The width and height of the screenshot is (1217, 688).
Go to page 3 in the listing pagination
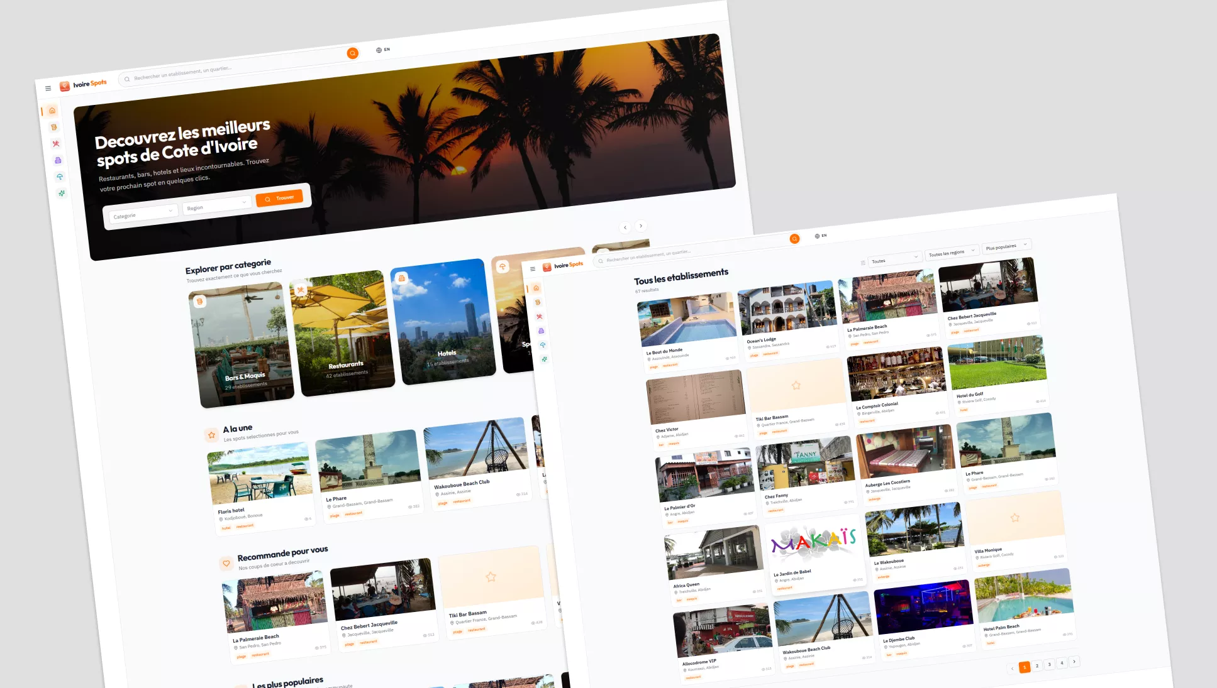pyautogui.click(x=1049, y=664)
